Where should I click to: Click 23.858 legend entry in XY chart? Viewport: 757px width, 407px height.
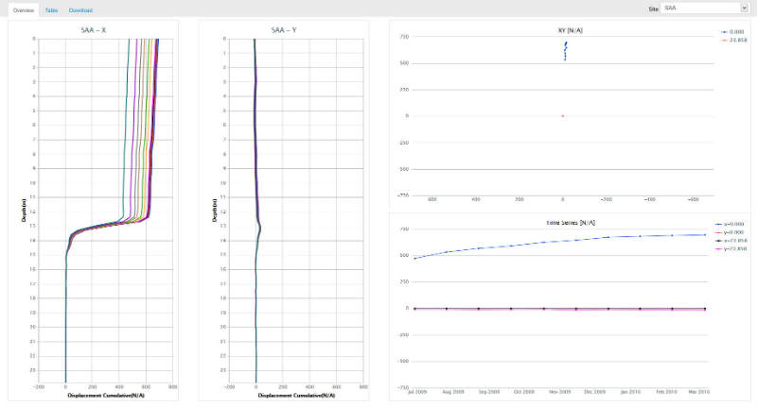(x=734, y=40)
